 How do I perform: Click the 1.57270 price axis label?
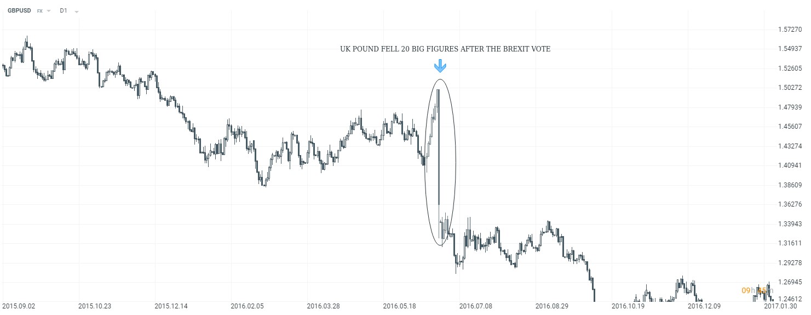point(789,30)
